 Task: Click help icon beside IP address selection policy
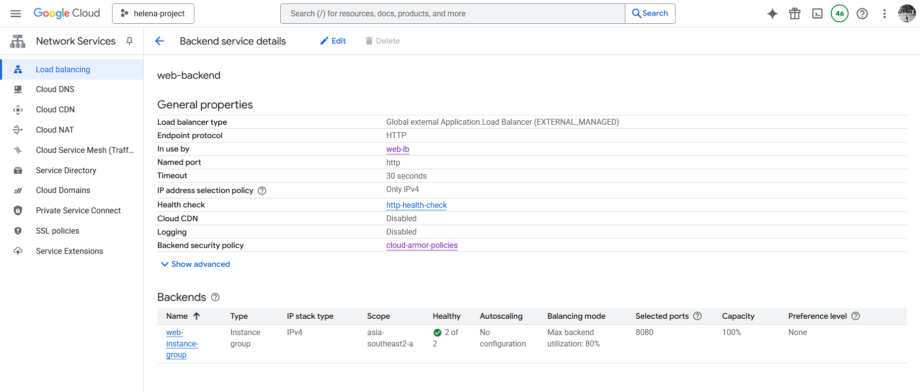pyautogui.click(x=262, y=191)
